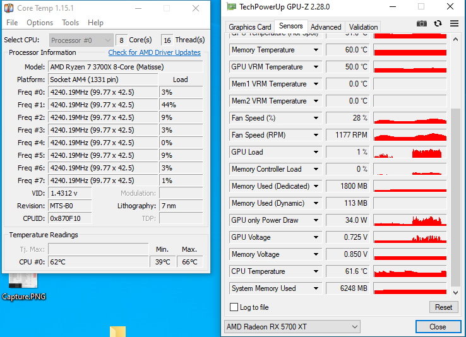
Task: Open GPU Load sensor dropdown
Action: 316,152
